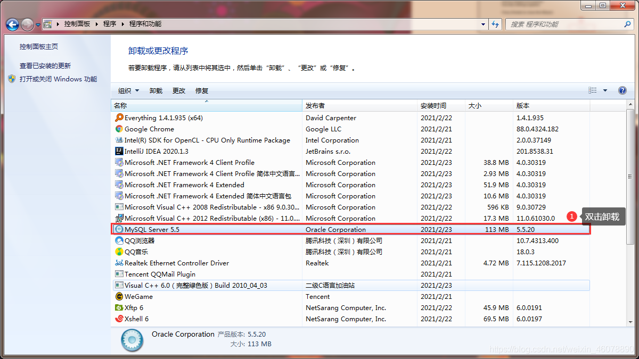This screenshot has width=639, height=359.
Task: Click the .NET Framework 4 Extended icon
Action: (x=119, y=185)
